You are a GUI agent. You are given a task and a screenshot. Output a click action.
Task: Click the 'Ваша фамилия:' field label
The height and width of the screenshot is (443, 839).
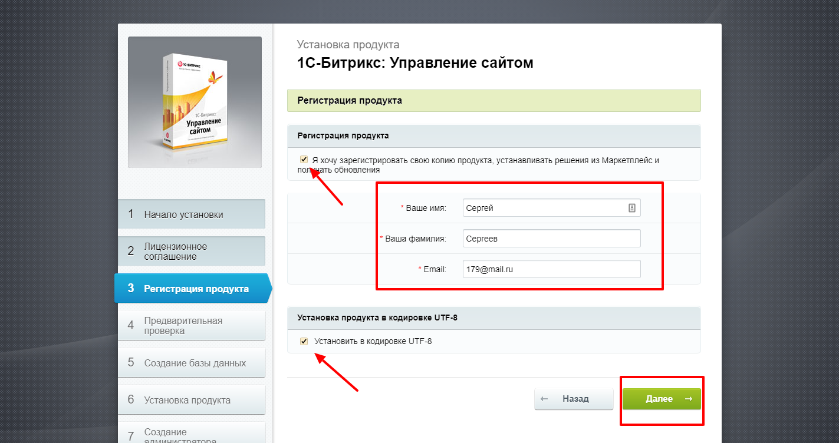[x=413, y=239]
